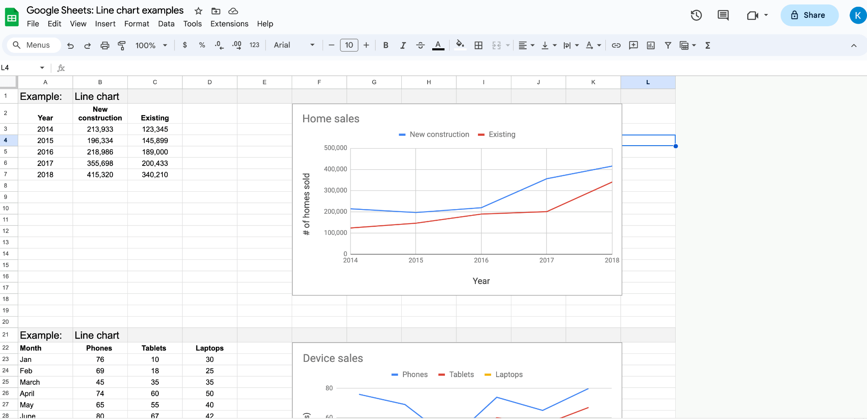867x419 pixels.
Task: Open the borders tool
Action: pyautogui.click(x=478, y=45)
